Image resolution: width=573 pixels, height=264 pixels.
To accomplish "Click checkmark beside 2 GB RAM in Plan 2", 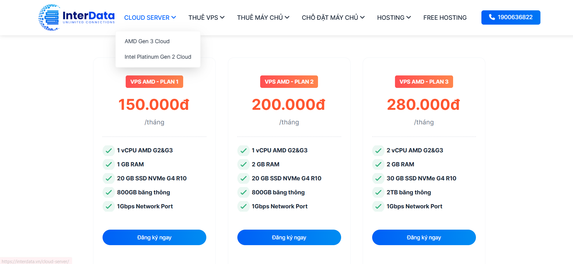I will click(243, 165).
